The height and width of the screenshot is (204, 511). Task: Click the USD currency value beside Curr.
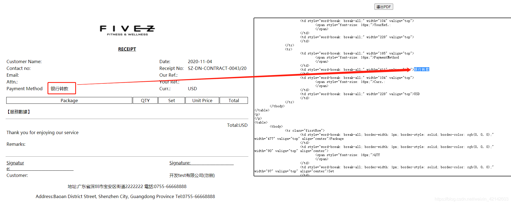point(192,89)
